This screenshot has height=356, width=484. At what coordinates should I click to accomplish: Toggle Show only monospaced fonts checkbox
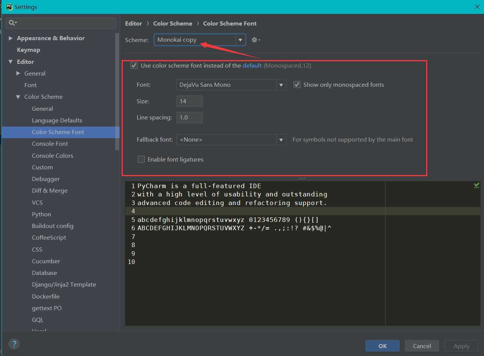(297, 85)
